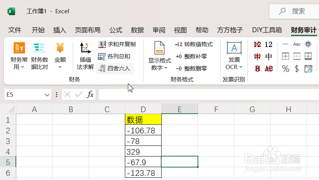Click the yellow 数据 header cell
The width and height of the screenshot is (319, 180).
[143, 119]
